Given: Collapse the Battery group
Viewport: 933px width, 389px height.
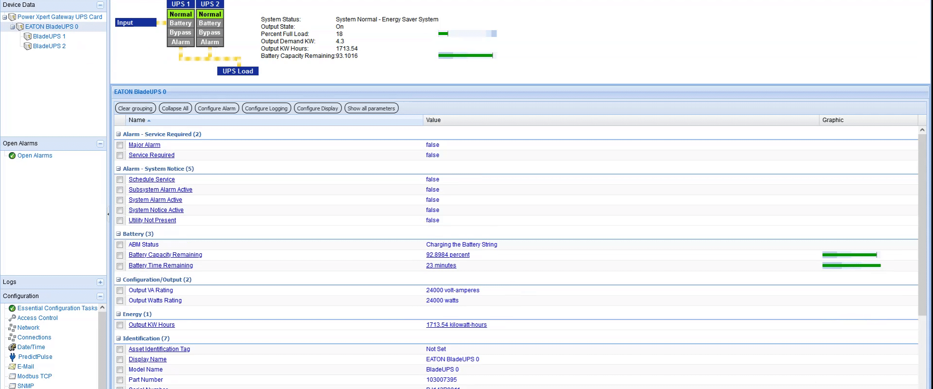Looking at the screenshot, I should [x=118, y=234].
